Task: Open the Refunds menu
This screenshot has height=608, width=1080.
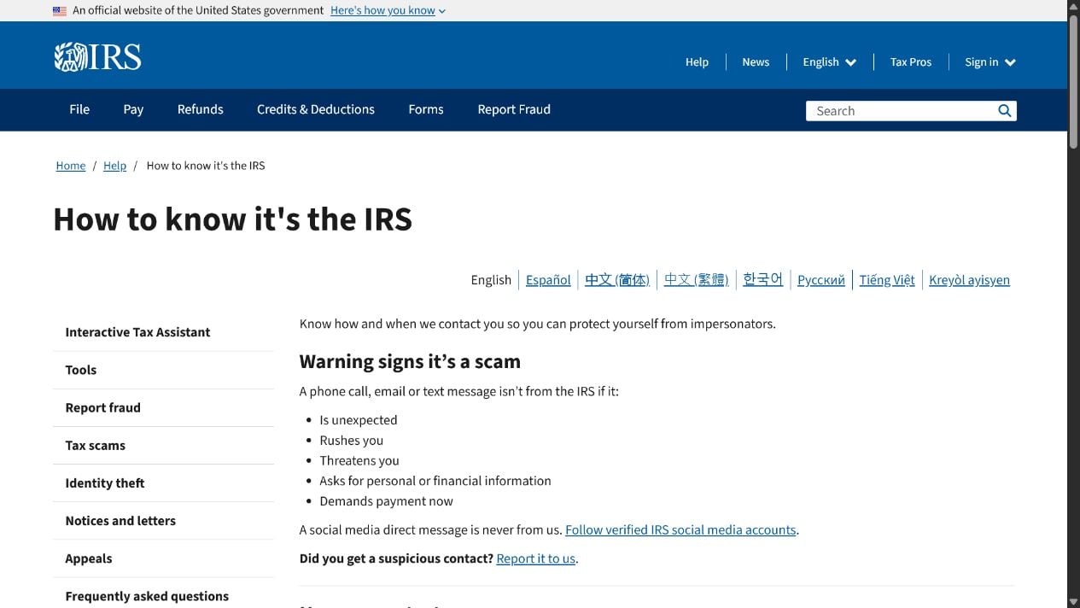Action: click(201, 109)
